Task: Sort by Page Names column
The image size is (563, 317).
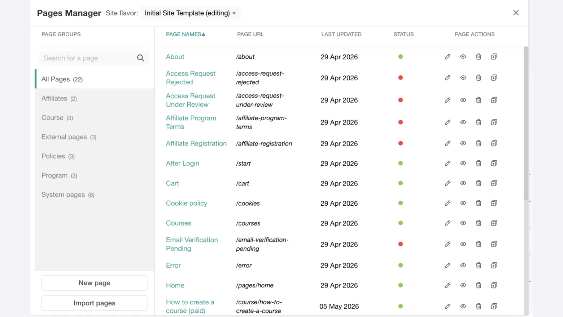Action: (x=186, y=34)
